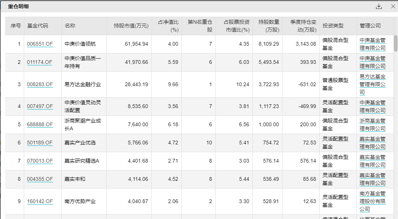Image resolution: width=398 pixels, height=219 pixels.
Task: Open 中庚基金管理有限公司 link in row 4
Action: [x=372, y=106]
